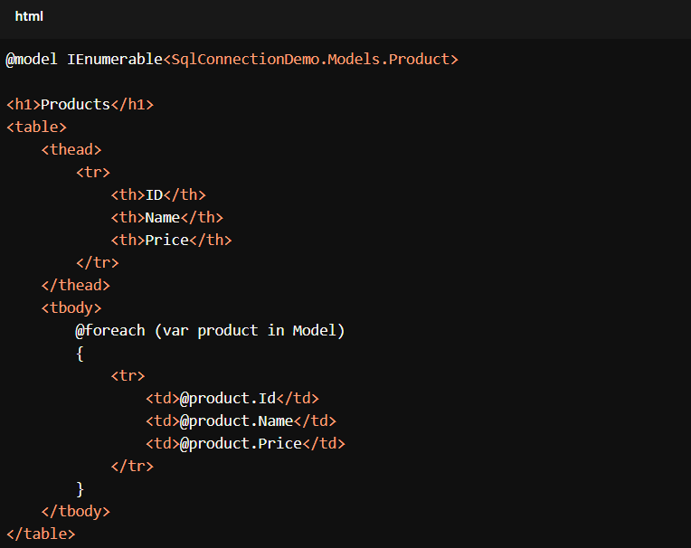Click the @product.Price expression
The width and height of the screenshot is (691, 548).
pyautogui.click(x=241, y=444)
